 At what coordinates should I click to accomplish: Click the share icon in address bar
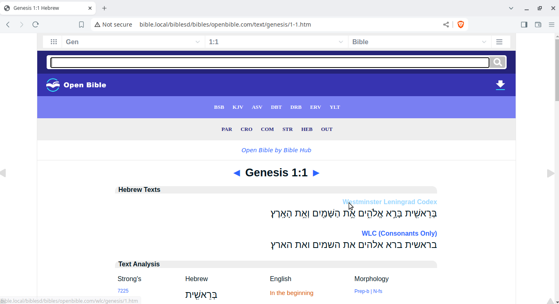tap(446, 25)
